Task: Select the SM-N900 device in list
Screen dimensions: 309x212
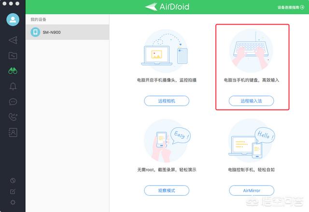Action: [67, 32]
